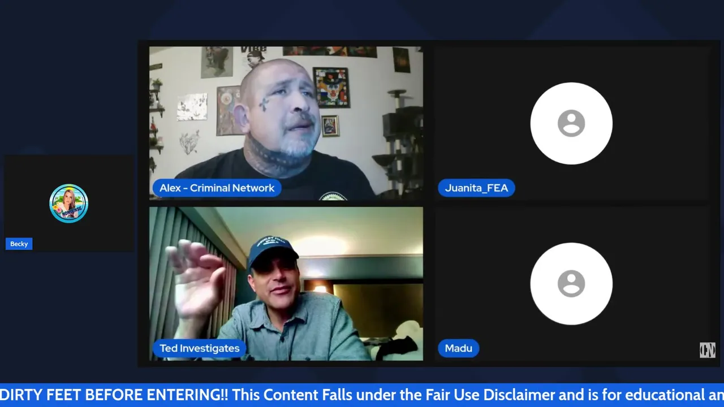724x407 pixels.
Task: Click the CN logo watermark
Action: [707, 350]
